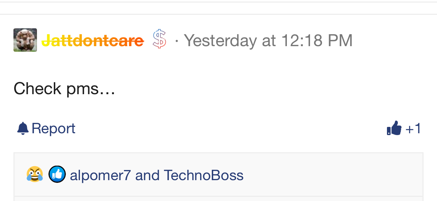Viewport: 437px width, 201px height.
Task: Click the +1 like count
Action: 413,129
